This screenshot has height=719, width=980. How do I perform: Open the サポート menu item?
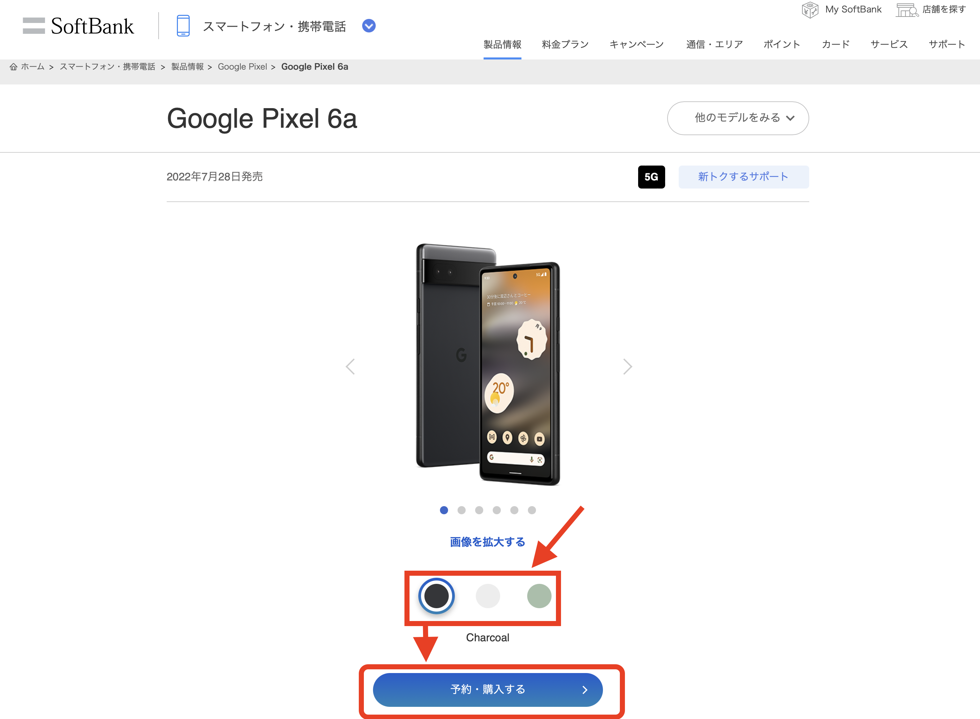coord(947,44)
